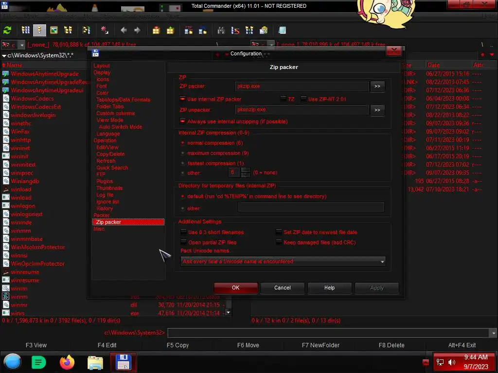
Task: Select other temporary directory radio
Action: click(x=183, y=208)
